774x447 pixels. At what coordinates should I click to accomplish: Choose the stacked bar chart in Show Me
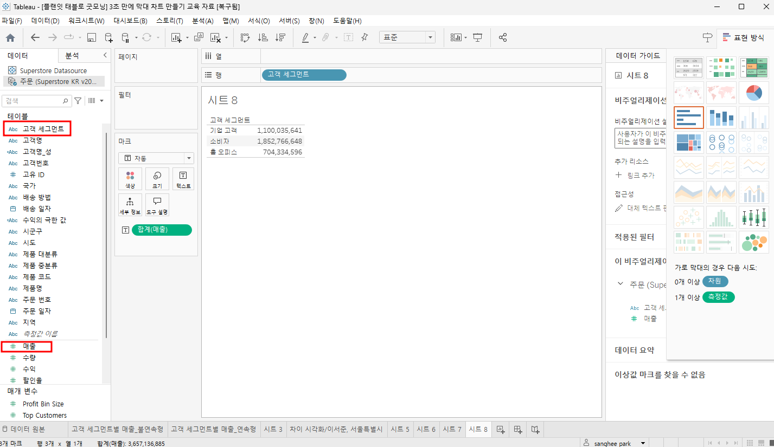[721, 118]
